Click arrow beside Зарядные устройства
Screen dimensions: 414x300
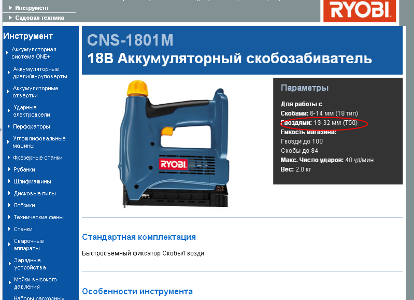pos(9,264)
